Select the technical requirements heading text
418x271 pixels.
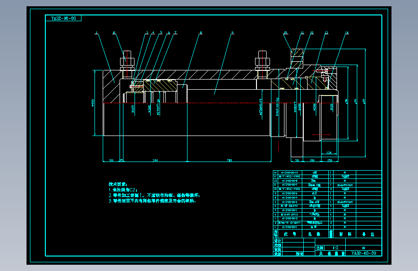click(x=118, y=184)
